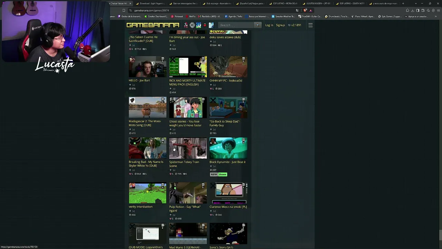Open the Pinterest bookmark

(177, 16)
